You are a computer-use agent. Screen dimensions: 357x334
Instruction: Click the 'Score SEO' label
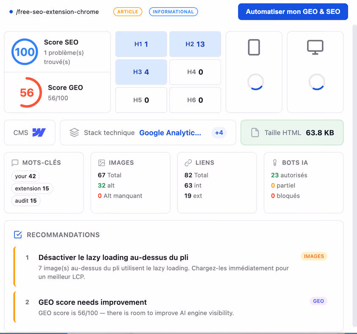61,42
